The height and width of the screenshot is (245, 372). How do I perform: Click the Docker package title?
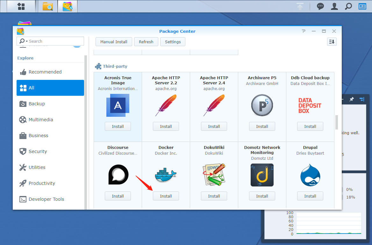pyautogui.click(x=166, y=147)
